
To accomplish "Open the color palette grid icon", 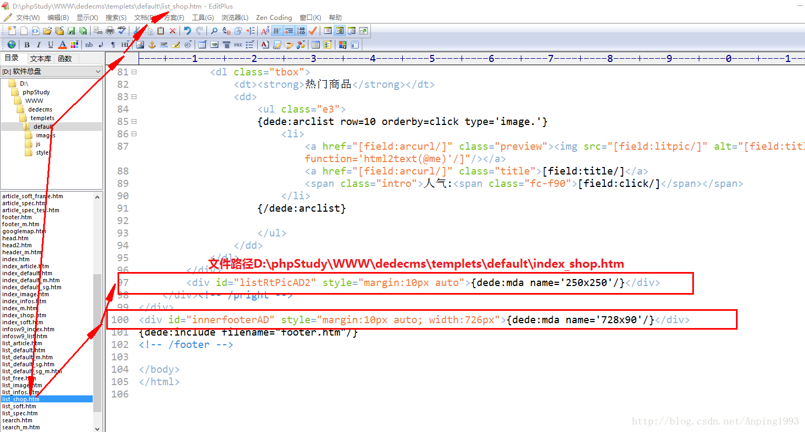I will pos(74,45).
